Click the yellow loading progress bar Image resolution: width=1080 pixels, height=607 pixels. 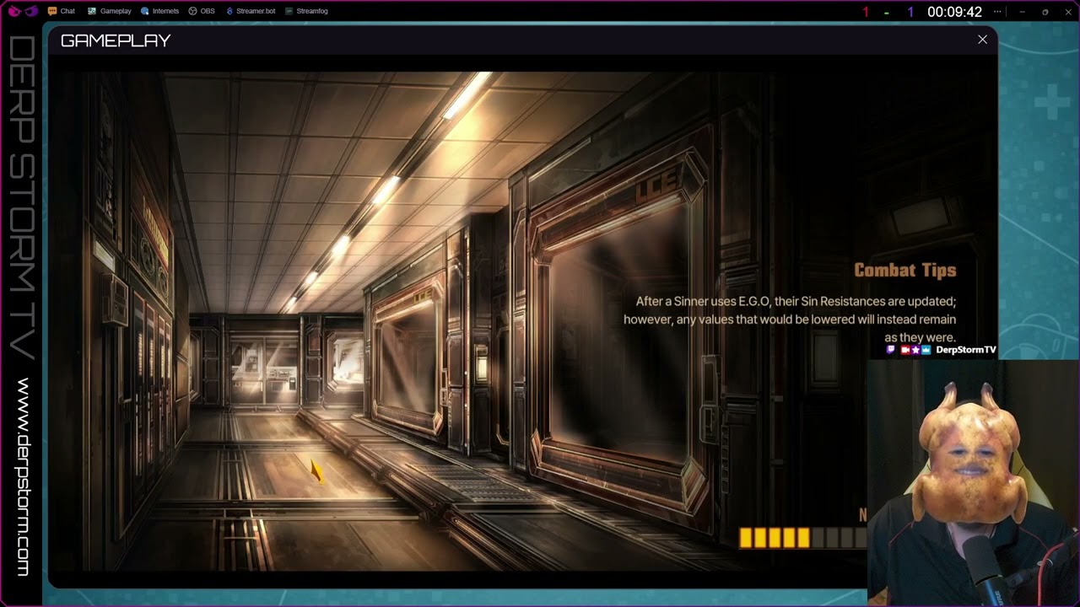point(802,538)
